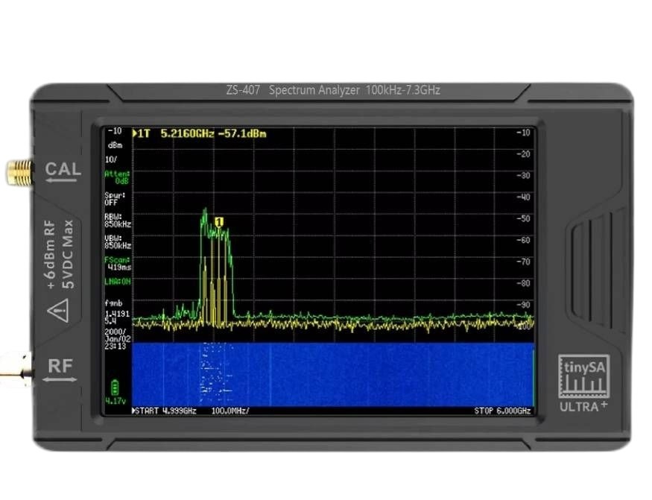Tap the RF port label

tap(60, 366)
